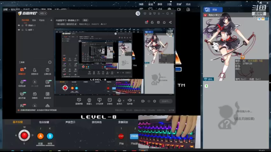Toggle lock on 截屏 1 source
Screen dimensions: 271x152
[x=22, y=30]
